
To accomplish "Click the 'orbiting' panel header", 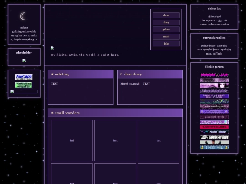I will 81,74.
